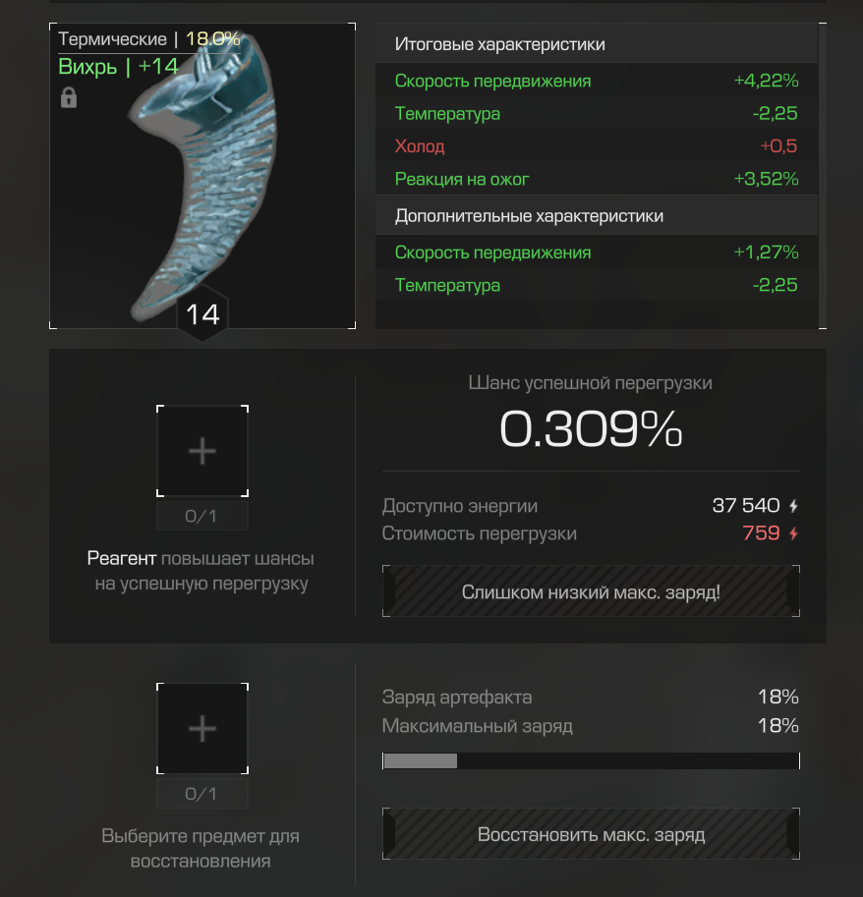
Task: Select the Вихрь artifact image
Action: 202,176
